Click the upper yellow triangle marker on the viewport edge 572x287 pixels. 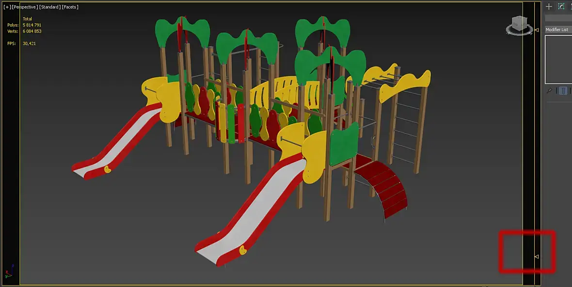coord(536,30)
